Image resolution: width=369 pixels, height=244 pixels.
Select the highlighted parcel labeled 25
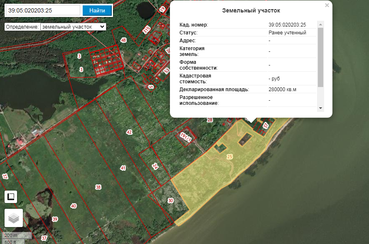pos(230,157)
